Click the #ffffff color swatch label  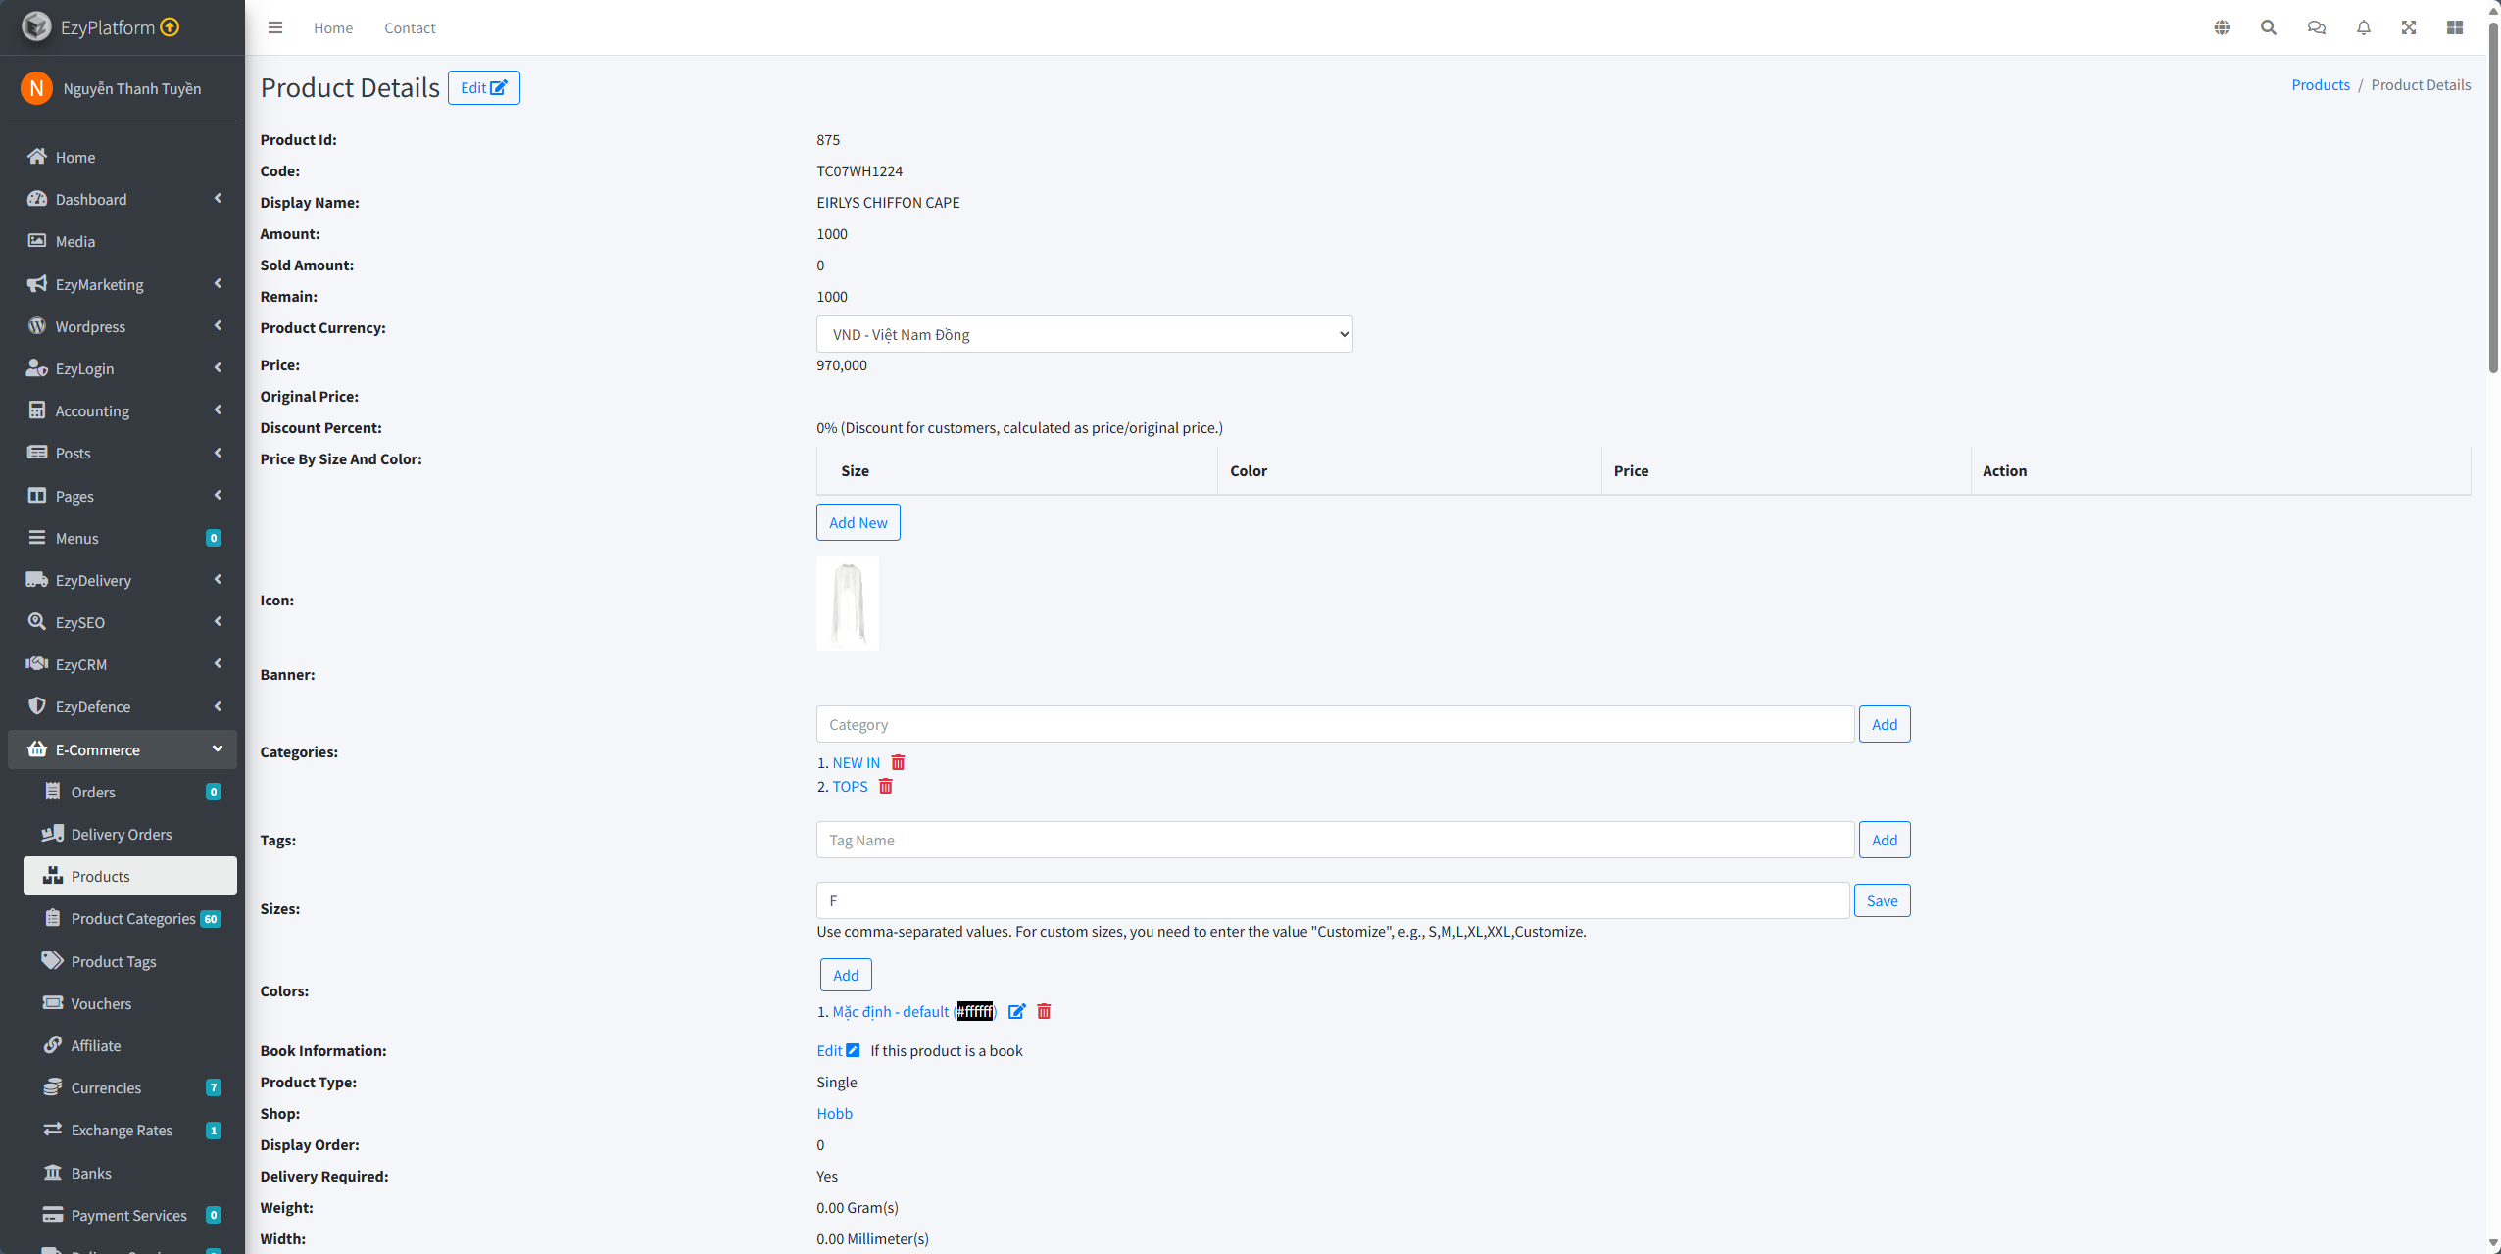coord(974,1011)
